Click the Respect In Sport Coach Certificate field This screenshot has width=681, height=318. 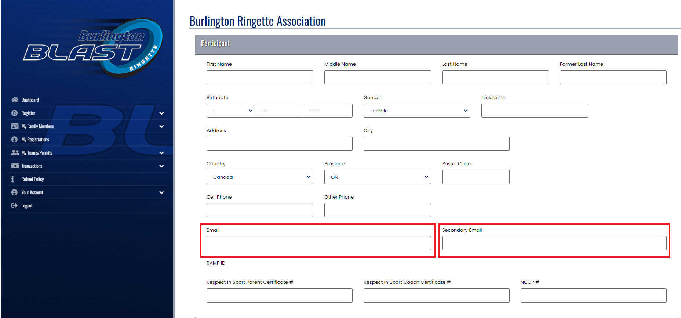click(x=437, y=295)
